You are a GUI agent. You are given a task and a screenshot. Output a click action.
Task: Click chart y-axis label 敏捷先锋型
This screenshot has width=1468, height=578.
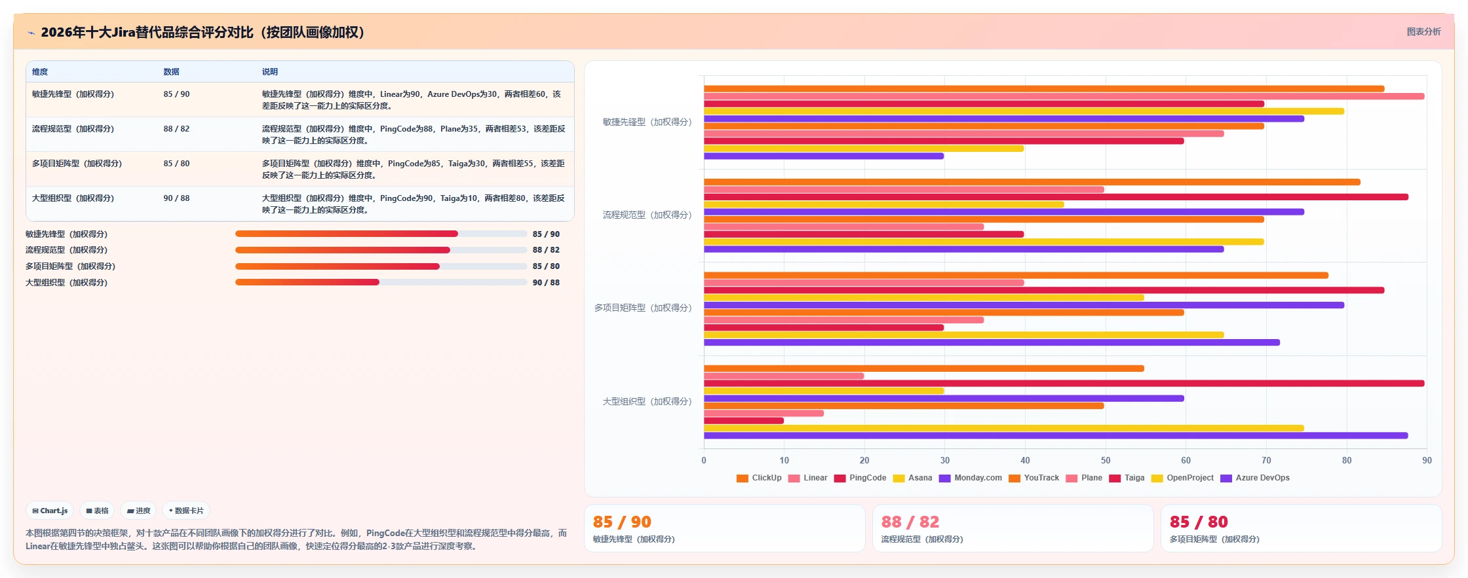[x=647, y=122]
